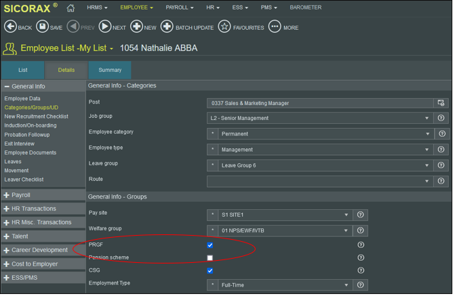Click the Post lookup icon
Image resolution: width=455 pixels, height=296 pixels.
pos(441,103)
